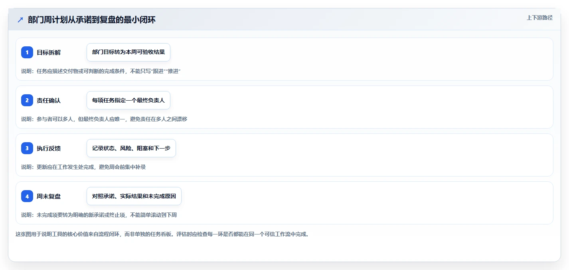Viewport: 569px width, 270px height.
Task: Click the note about 最终负责人应唯一
Action: (104, 119)
